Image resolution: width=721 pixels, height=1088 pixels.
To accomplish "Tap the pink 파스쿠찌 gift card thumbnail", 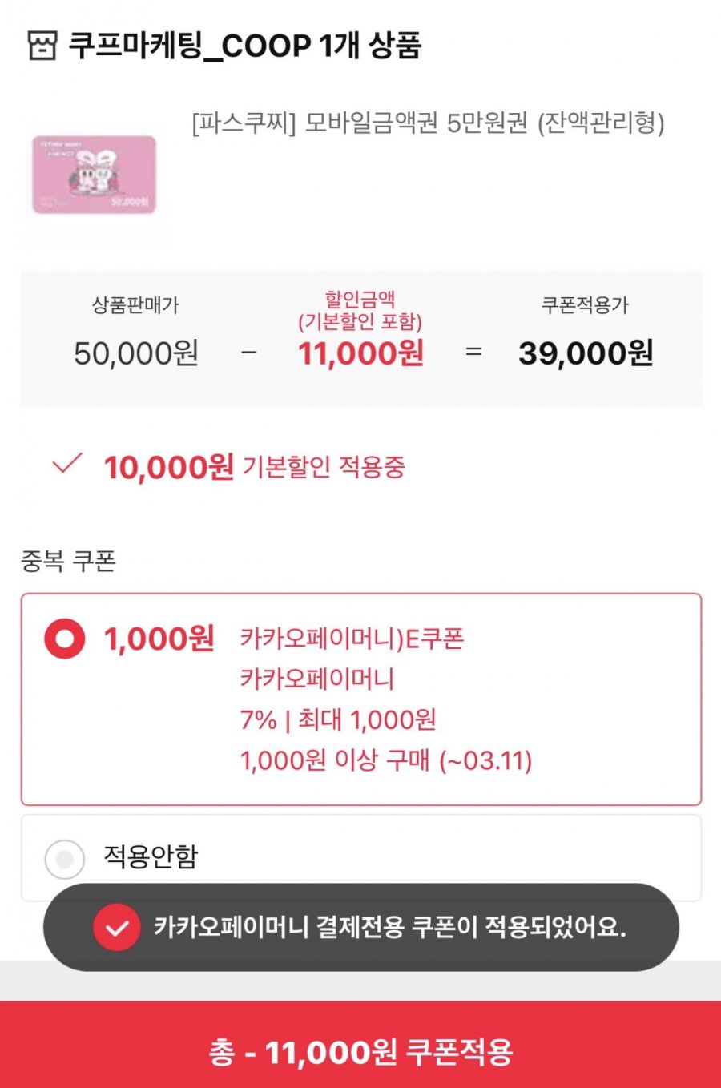I will 95,175.
